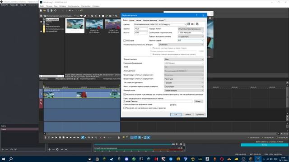Click the Browse button for the prerendered files folder
Screen dimensions: 289x162
point(199,101)
